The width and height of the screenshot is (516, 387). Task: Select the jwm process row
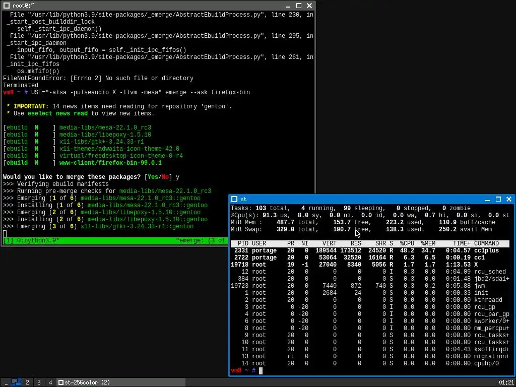click(370, 286)
